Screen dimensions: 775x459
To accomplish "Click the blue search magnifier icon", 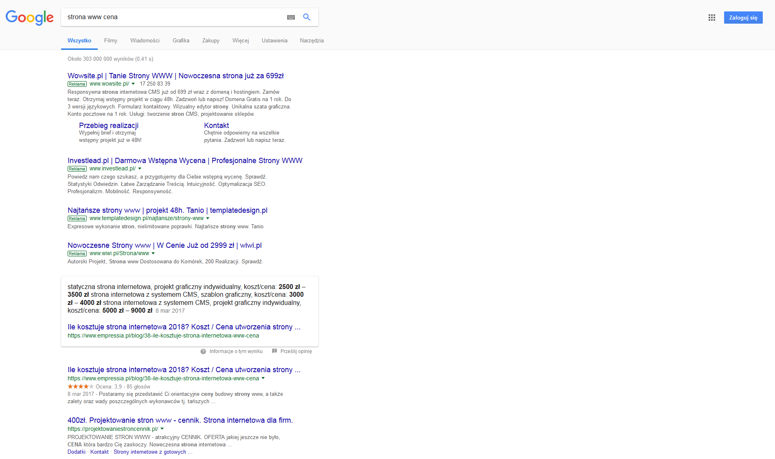I will point(307,17).
